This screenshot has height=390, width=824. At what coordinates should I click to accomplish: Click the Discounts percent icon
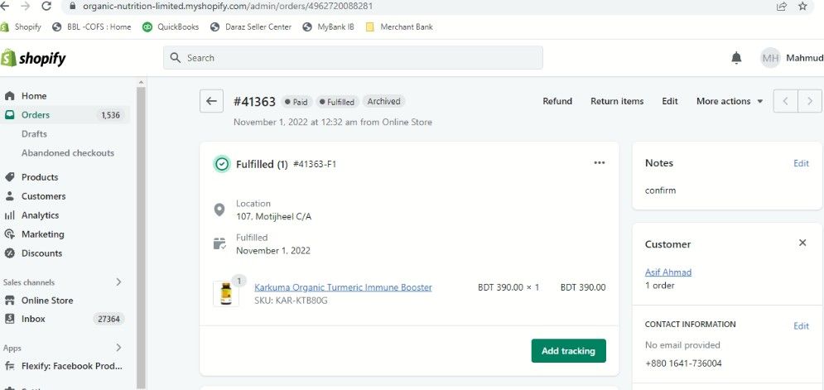click(9, 253)
